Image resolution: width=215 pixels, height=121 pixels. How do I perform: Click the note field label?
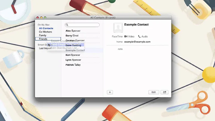tap(120, 49)
